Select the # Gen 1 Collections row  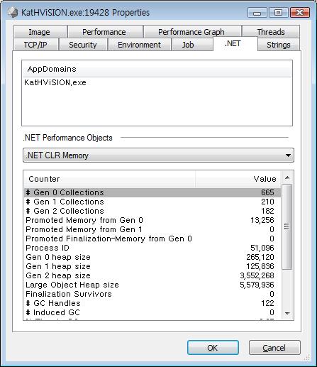point(152,202)
